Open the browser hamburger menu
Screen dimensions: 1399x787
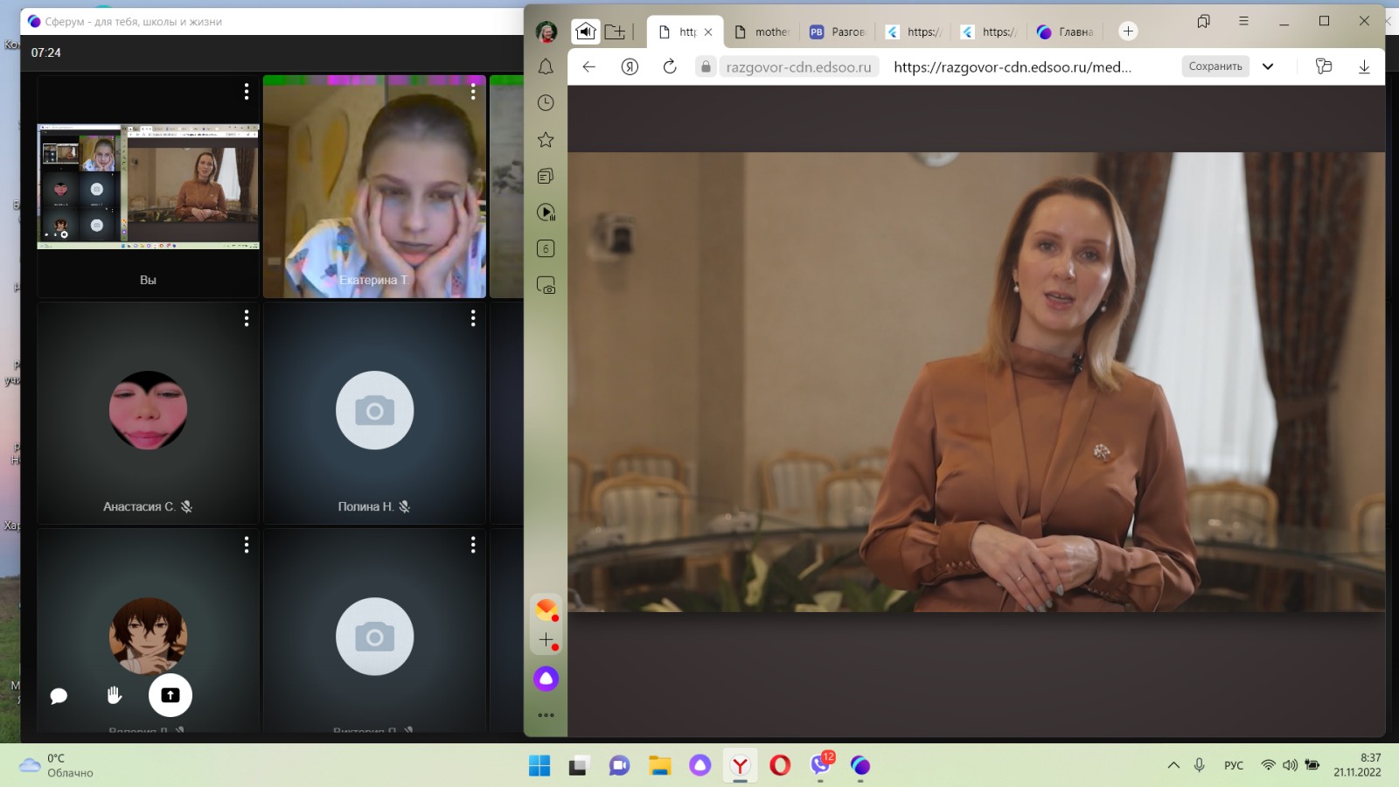click(x=1243, y=21)
